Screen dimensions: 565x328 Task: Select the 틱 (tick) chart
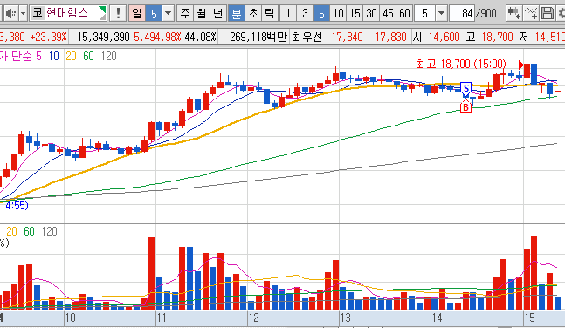[269, 14]
